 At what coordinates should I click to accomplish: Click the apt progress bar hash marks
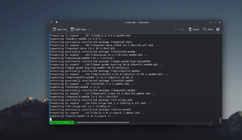click(103, 123)
